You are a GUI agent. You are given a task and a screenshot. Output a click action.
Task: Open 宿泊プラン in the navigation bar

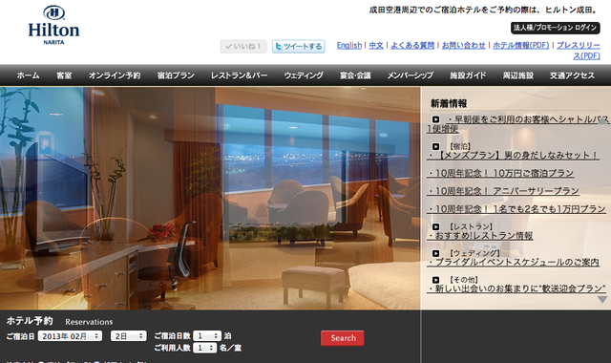176,75
